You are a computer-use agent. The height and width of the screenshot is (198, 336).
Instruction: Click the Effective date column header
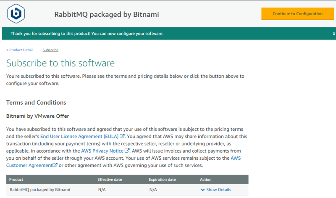(x=110, y=180)
